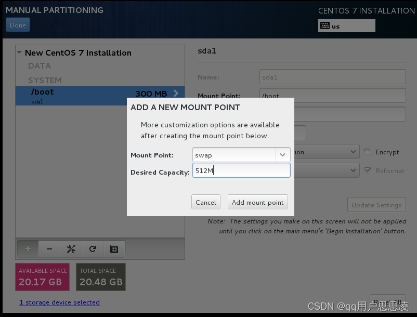Add a new partition using the plus icon
The width and height of the screenshot is (417, 317).
[28, 248]
